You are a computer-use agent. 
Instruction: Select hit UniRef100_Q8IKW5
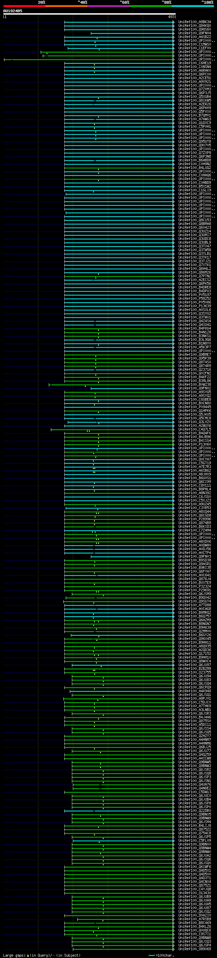click(x=195, y=100)
